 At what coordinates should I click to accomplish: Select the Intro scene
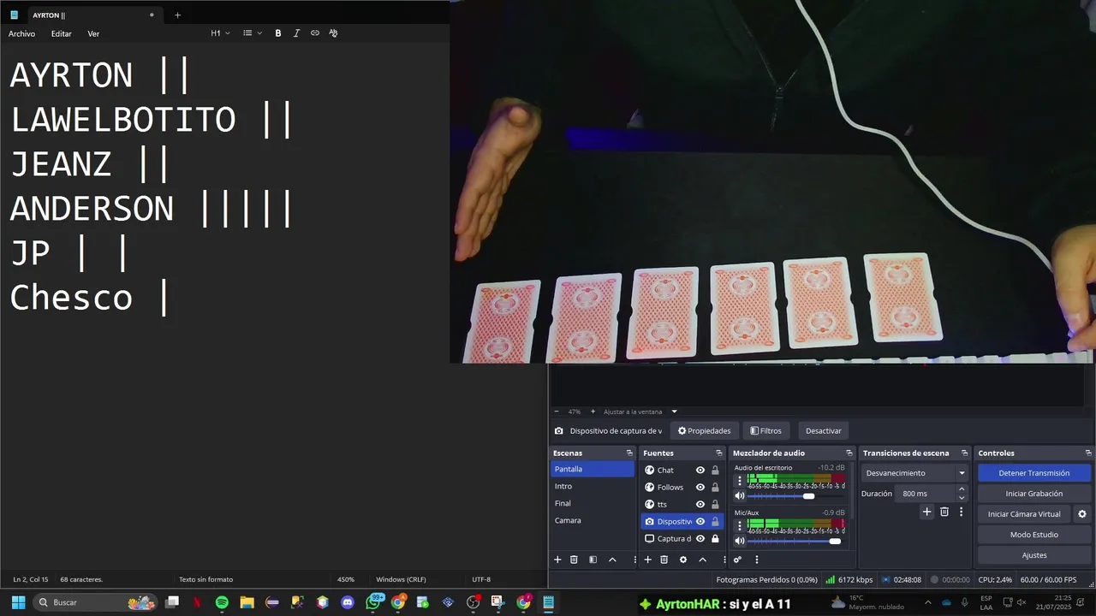pos(592,486)
